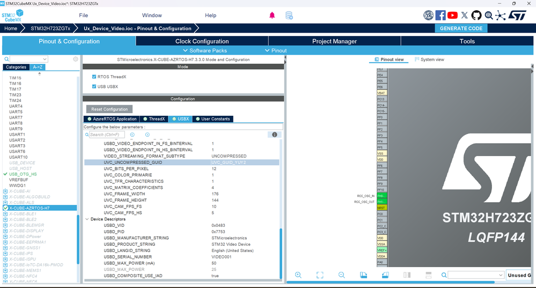Click the pin search magnifier icon
The height and width of the screenshot is (288, 536).
click(x=444, y=275)
